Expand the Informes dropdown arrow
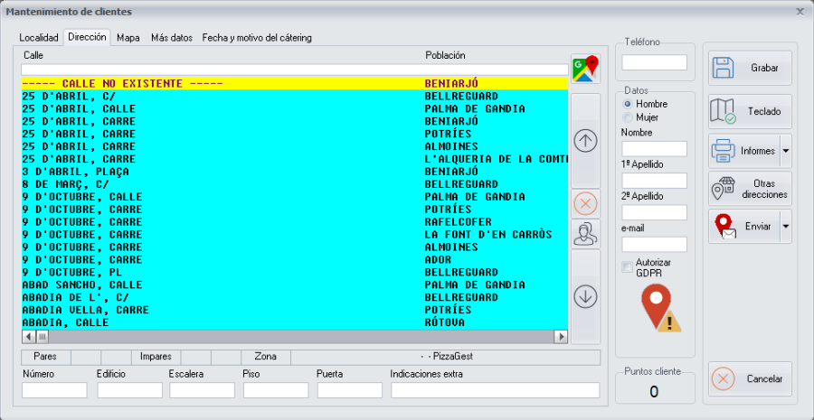The image size is (814, 420). tap(785, 150)
